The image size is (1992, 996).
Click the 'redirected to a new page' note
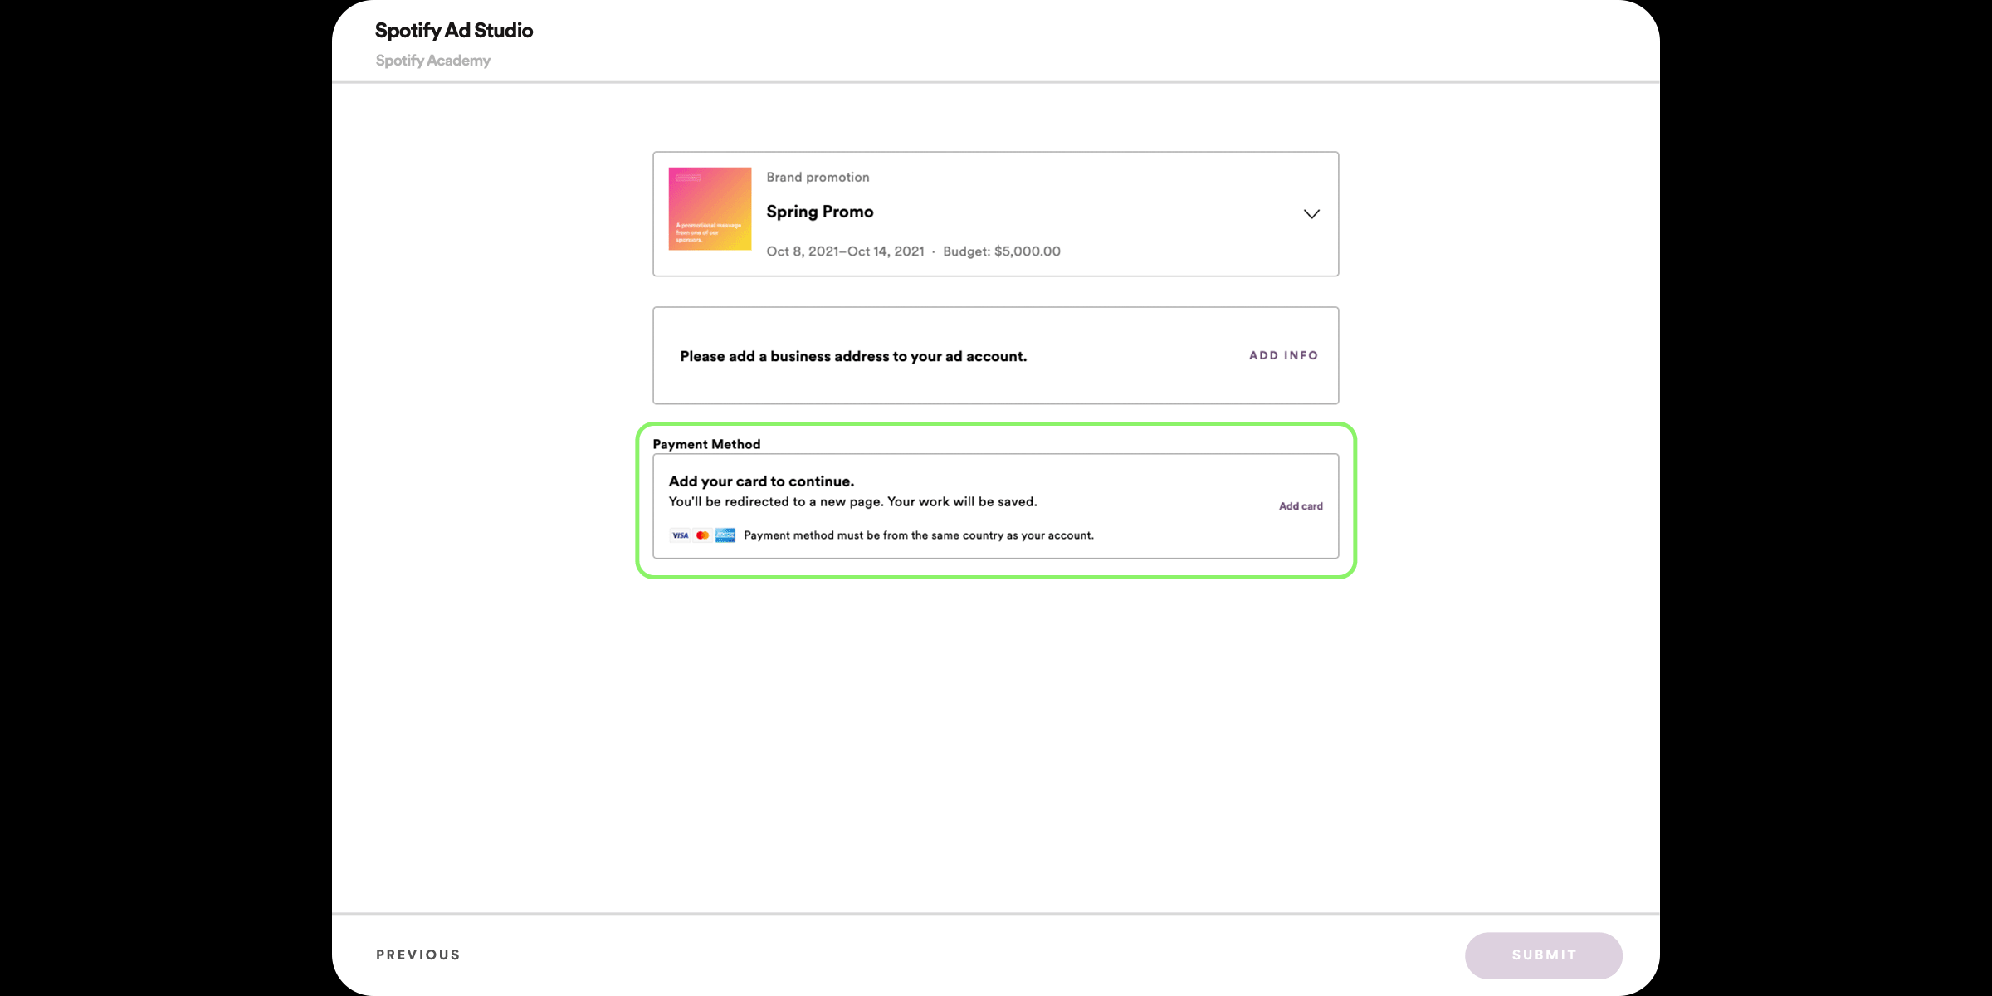852,502
